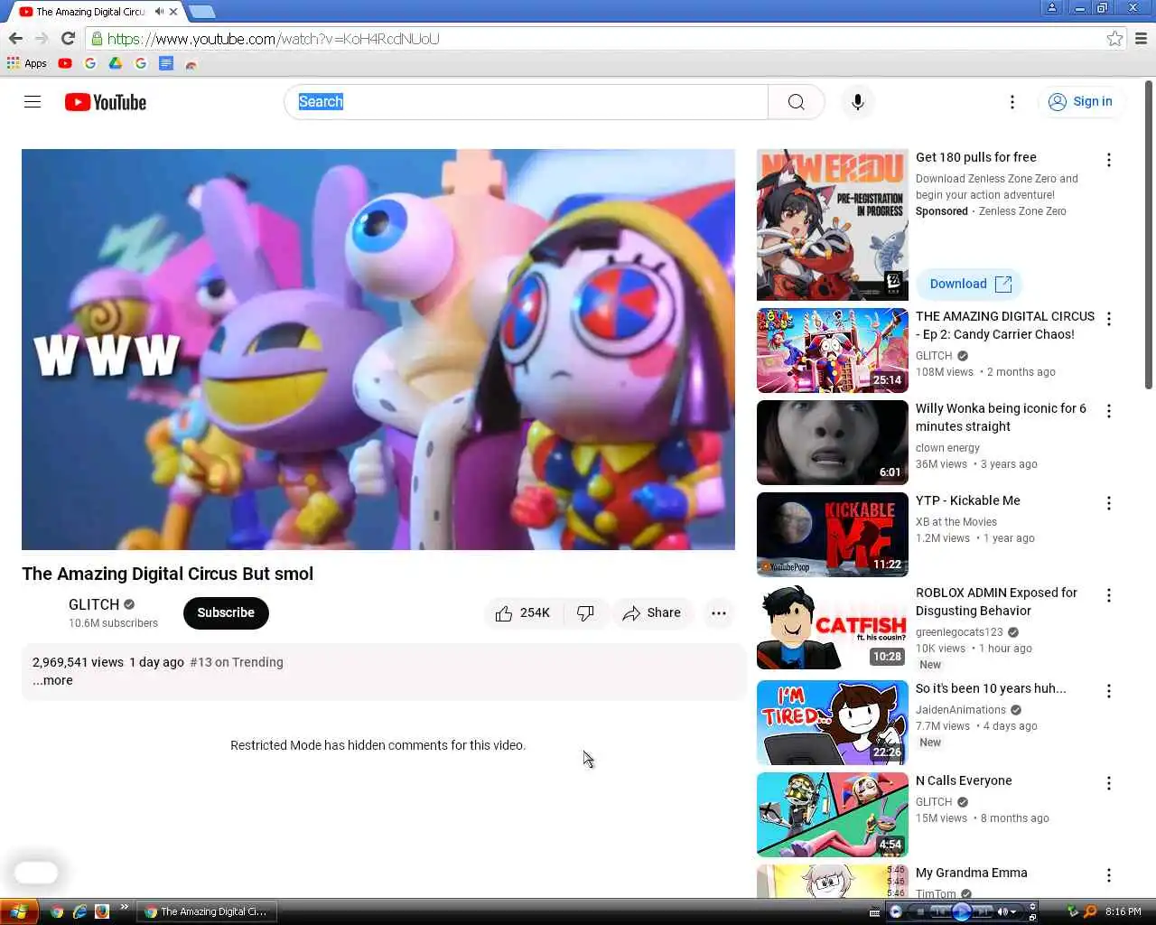Open options for N Calls Everyone video

click(1109, 783)
